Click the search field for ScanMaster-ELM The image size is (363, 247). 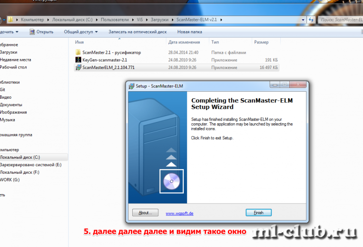click(x=340, y=20)
